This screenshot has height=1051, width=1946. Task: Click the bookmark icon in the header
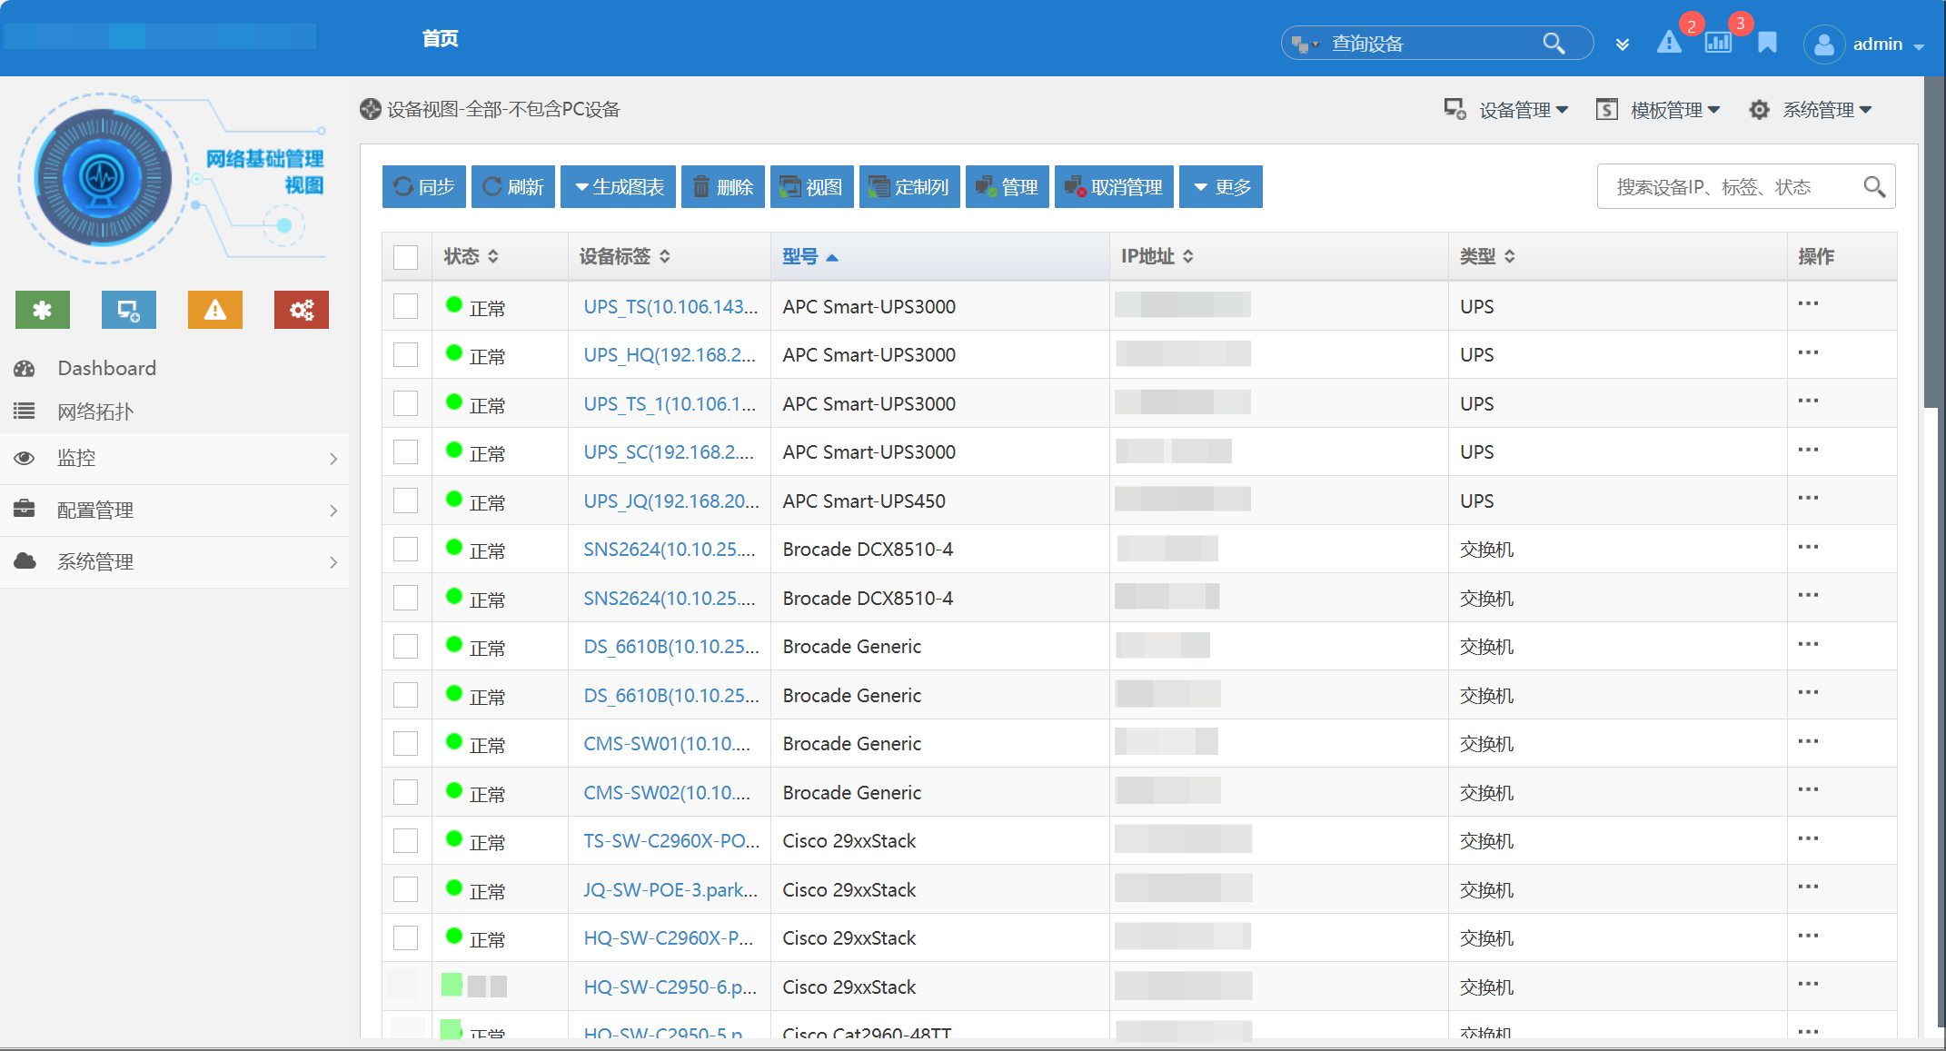[x=1767, y=43]
